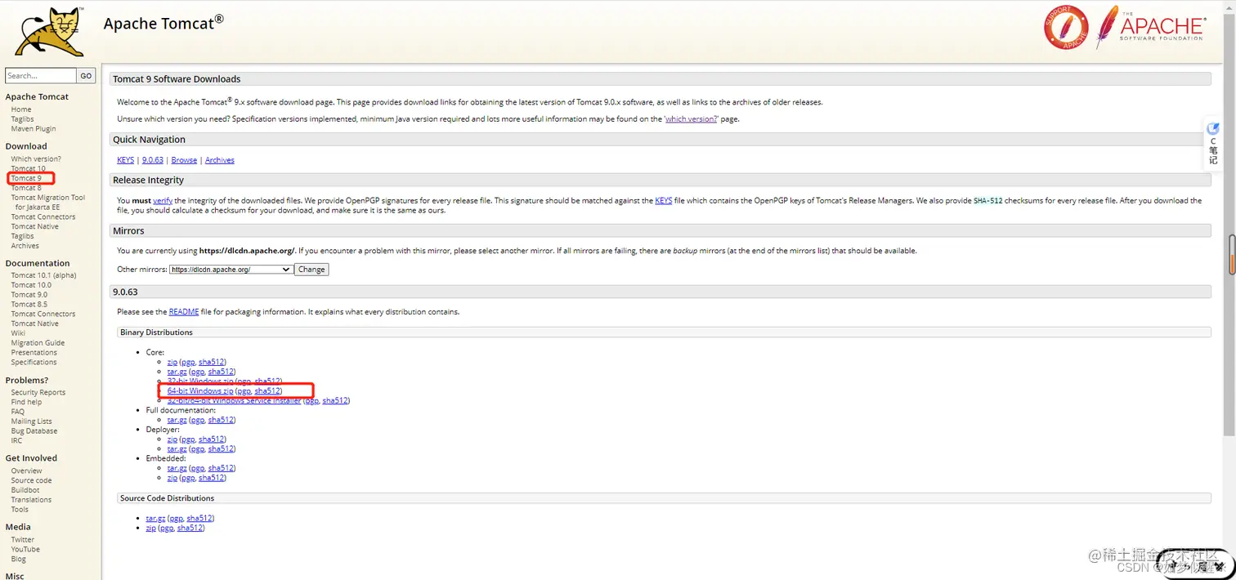The width and height of the screenshot is (1236, 580).
Task: Open Tomcat 8.5 documentation link
Action: [x=29, y=305]
